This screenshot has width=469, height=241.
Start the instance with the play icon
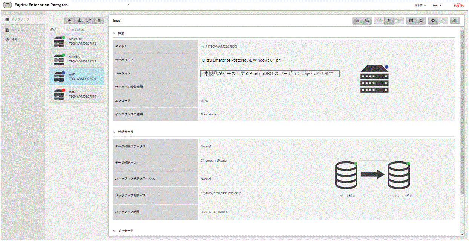433,21
